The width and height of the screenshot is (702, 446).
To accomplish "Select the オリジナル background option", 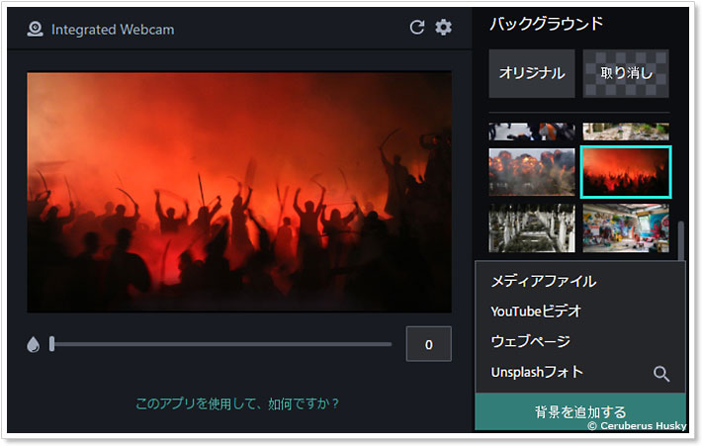I will click(532, 73).
